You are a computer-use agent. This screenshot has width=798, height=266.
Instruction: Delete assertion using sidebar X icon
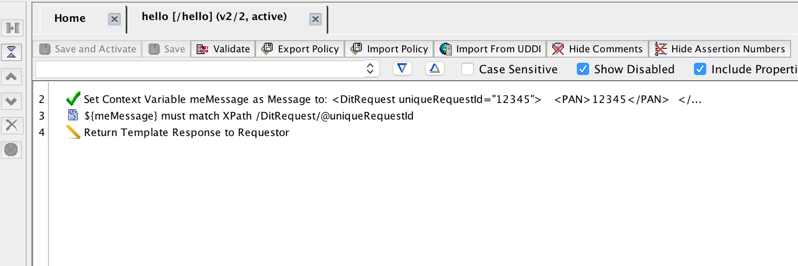point(11,125)
